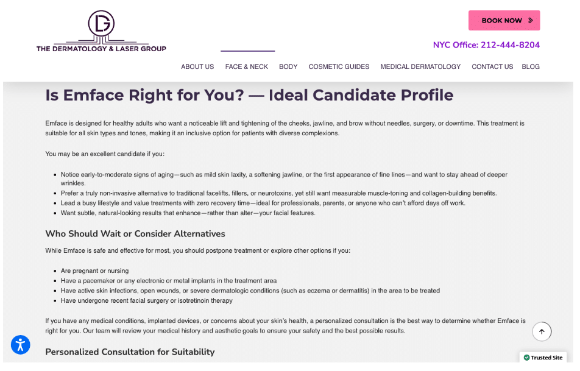Click The Dermatology & Laser Group wordmark

click(x=101, y=49)
